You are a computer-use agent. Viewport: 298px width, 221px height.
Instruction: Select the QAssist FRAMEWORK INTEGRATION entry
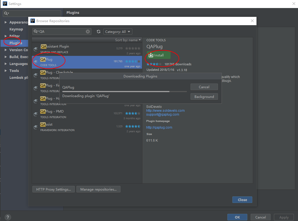87,127
